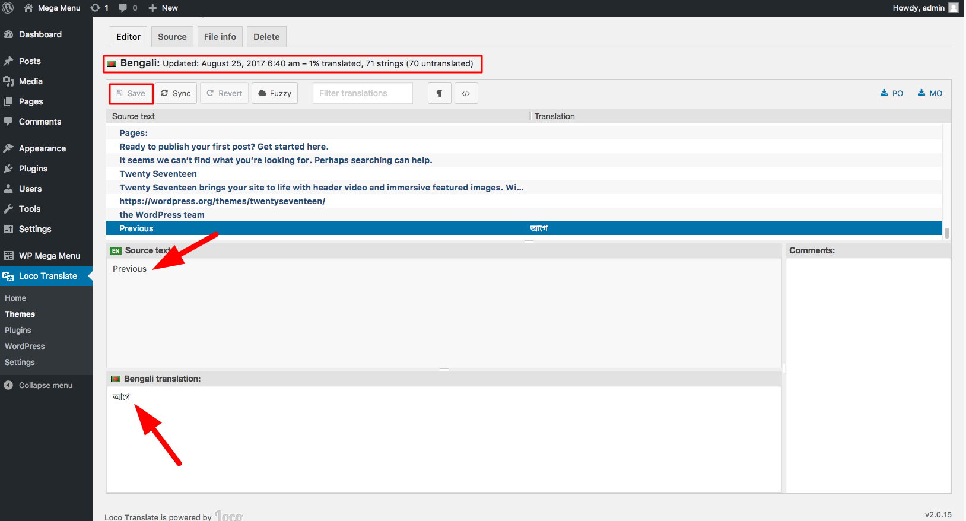Open the Media library menu

coord(46,81)
